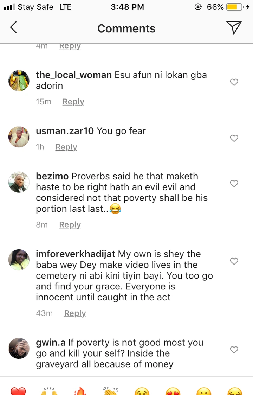This screenshot has width=253, height=395.
Task: Tap the back arrow in Comments header
Action: (x=13, y=28)
